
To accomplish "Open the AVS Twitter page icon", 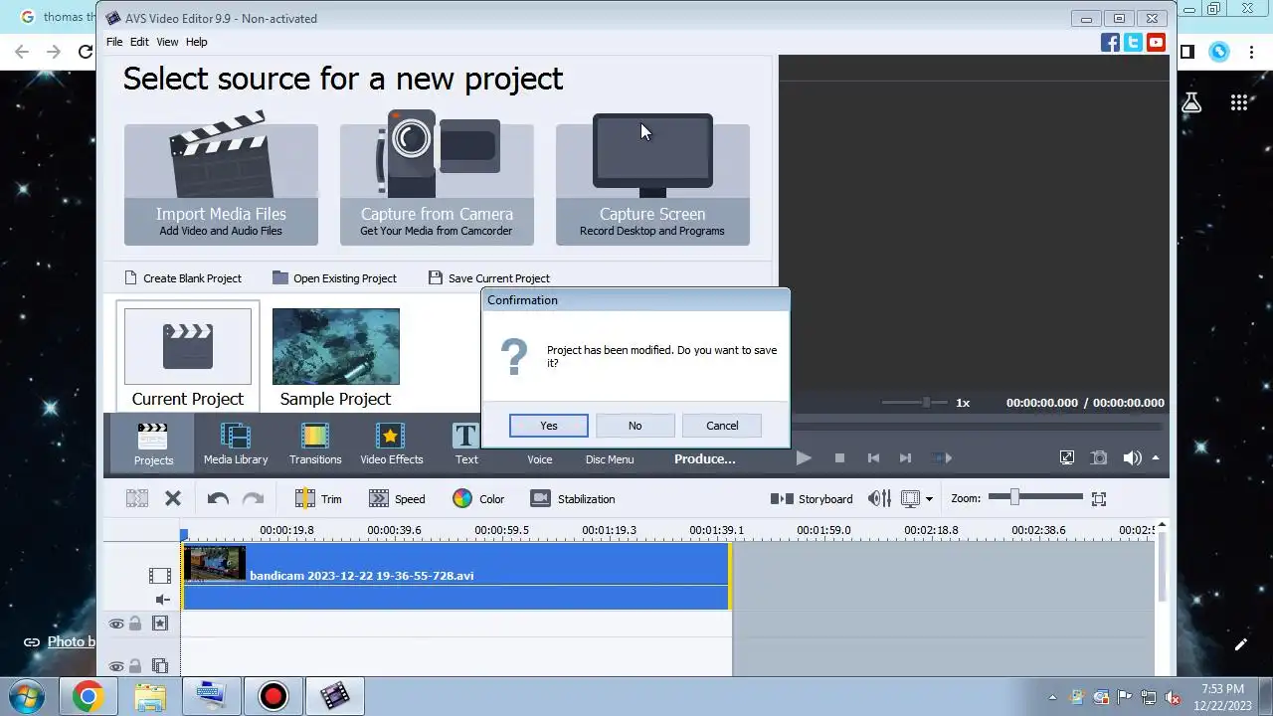I will click(x=1133, y=43).
